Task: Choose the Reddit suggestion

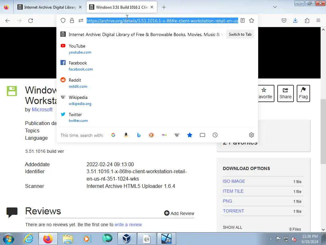Action: pyautogui.click(x=157, y=83)
